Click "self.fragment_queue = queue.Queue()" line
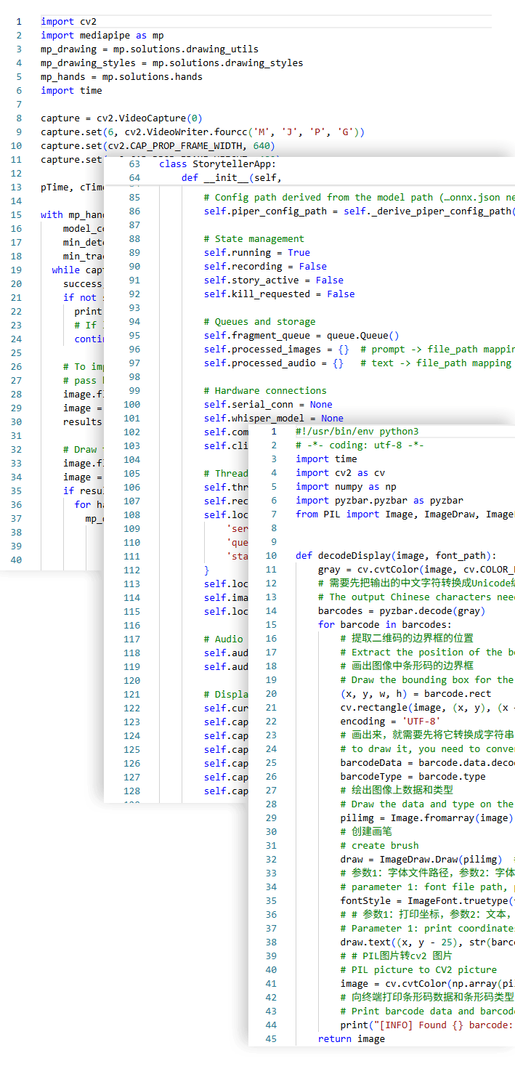 point(301,336)
